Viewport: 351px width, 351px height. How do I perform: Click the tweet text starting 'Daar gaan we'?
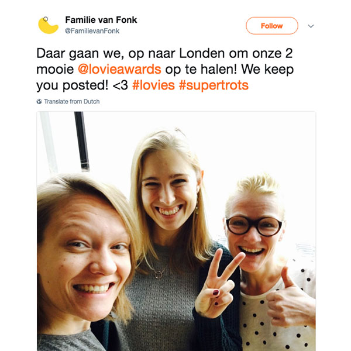click(165, 70)
